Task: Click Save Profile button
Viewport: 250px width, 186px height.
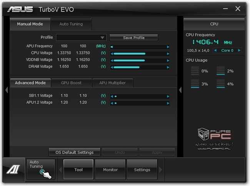Action: (133, 38)
